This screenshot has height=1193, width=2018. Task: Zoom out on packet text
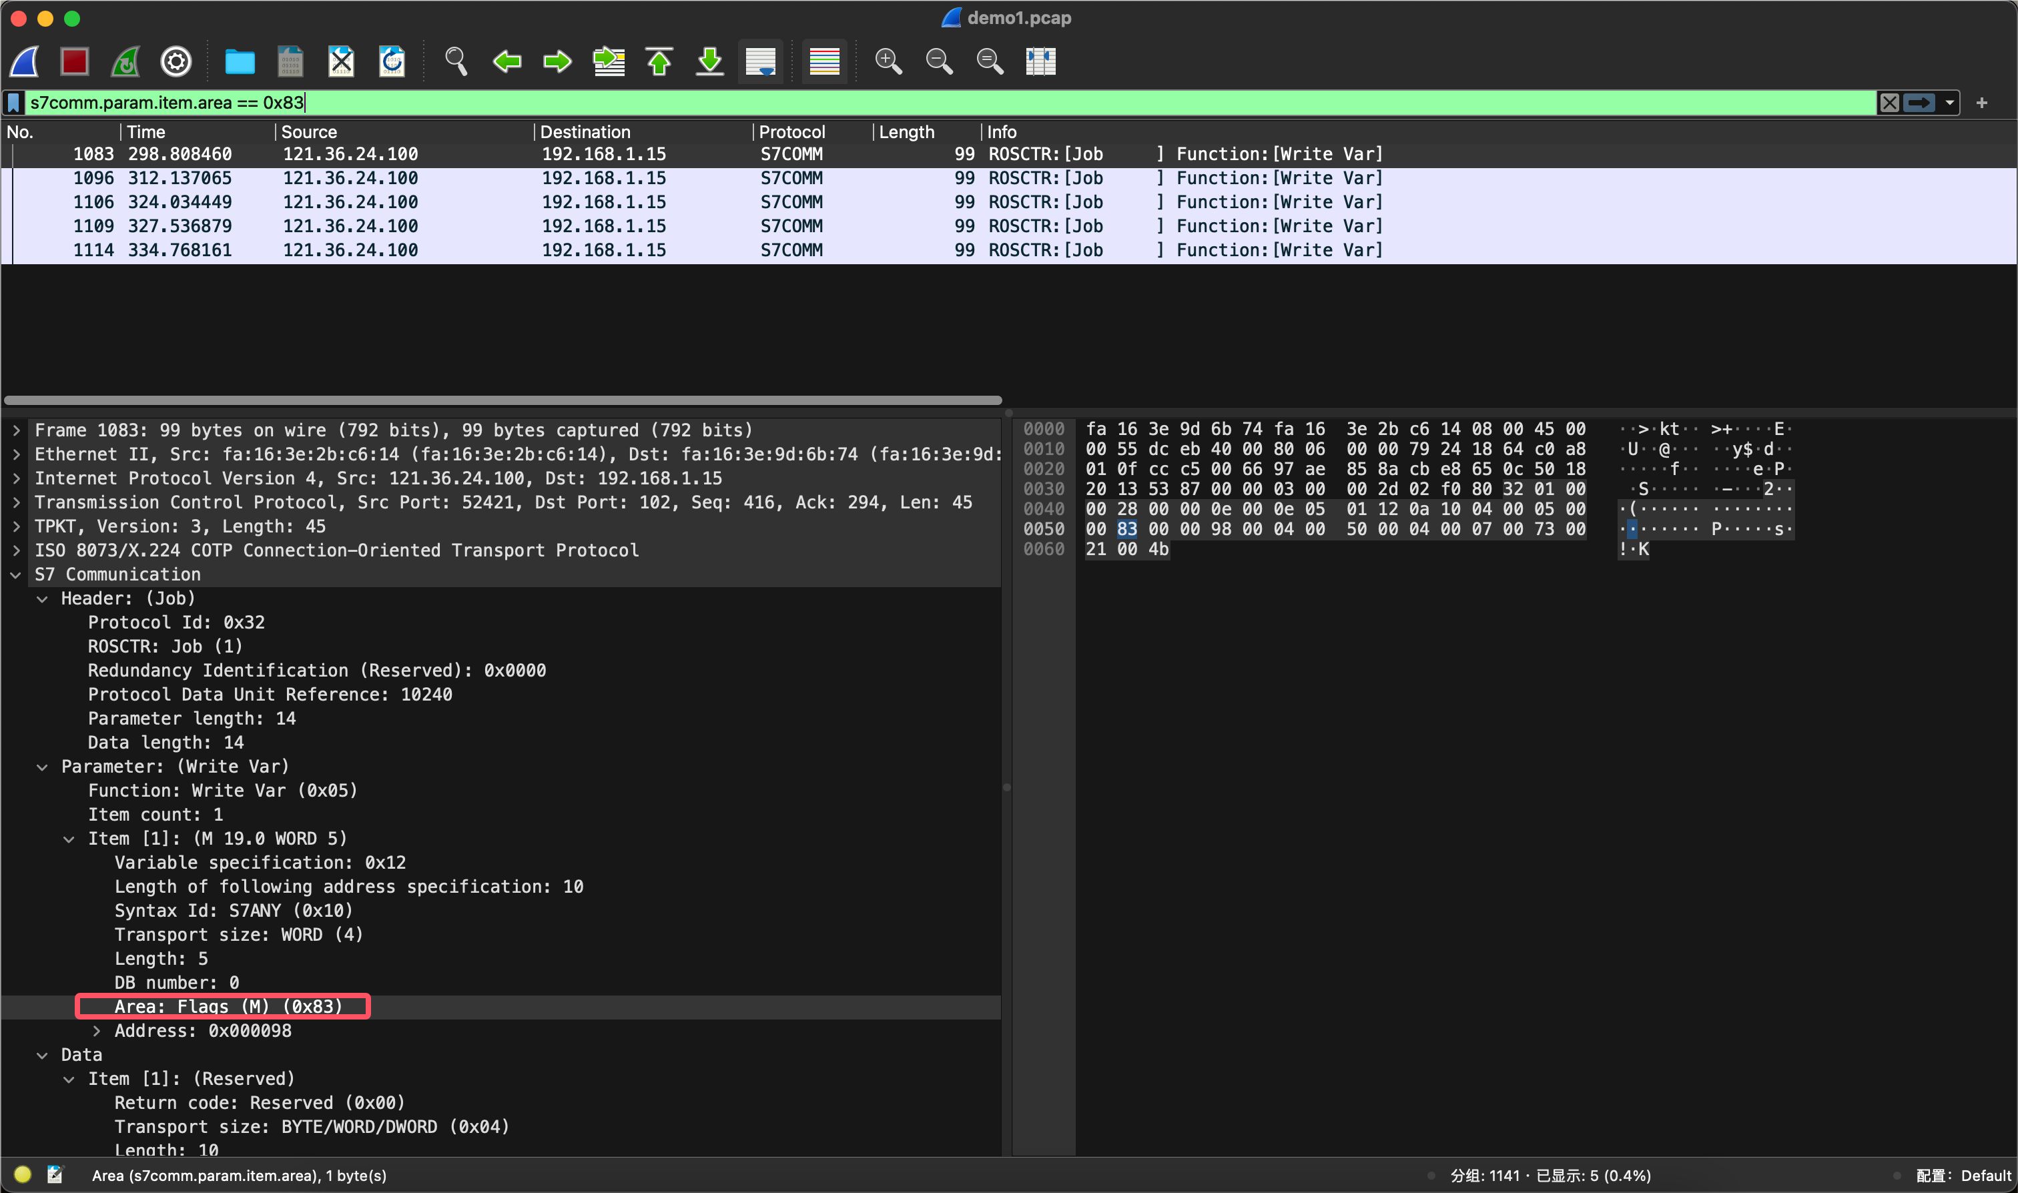point(939,61)
